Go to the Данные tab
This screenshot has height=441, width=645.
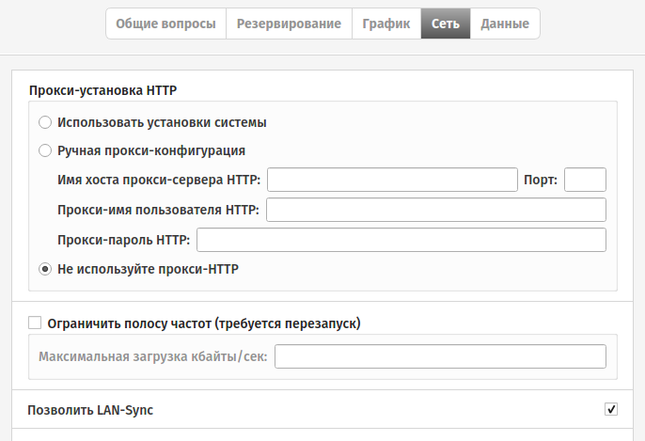[505, 24]
